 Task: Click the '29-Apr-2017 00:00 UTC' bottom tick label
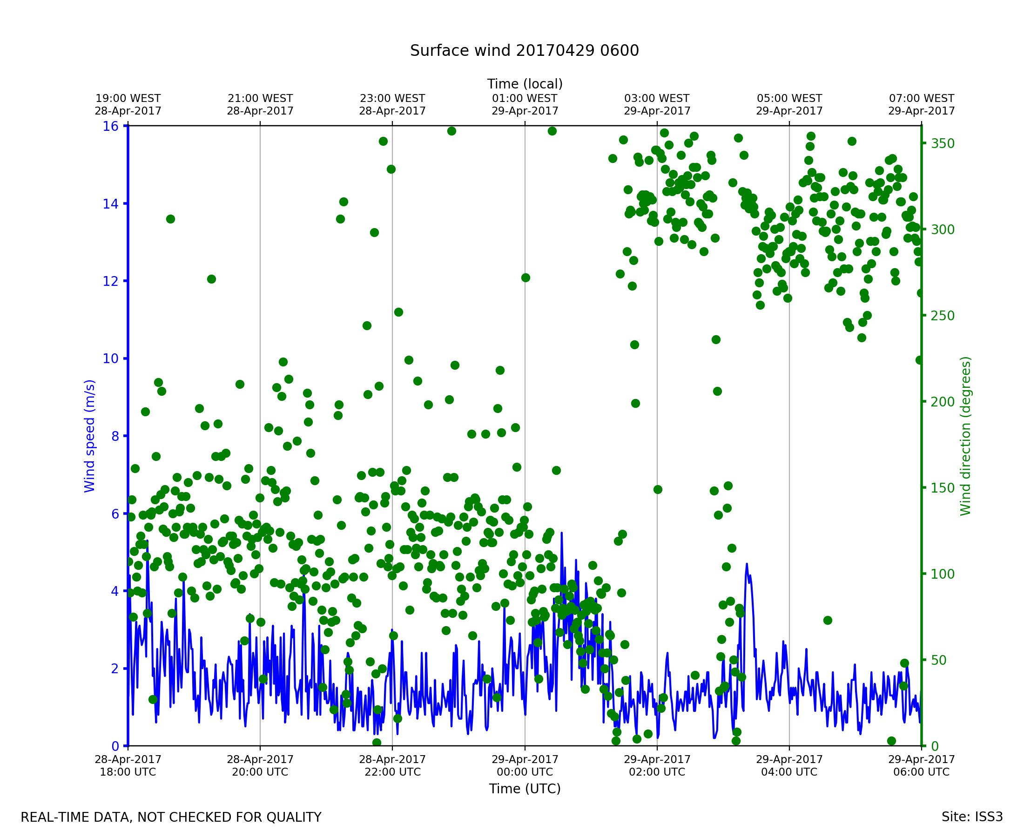pyautogui.click(x=525, y=765)
